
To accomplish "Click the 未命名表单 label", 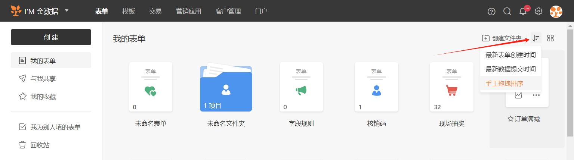I will click(151, 124).
